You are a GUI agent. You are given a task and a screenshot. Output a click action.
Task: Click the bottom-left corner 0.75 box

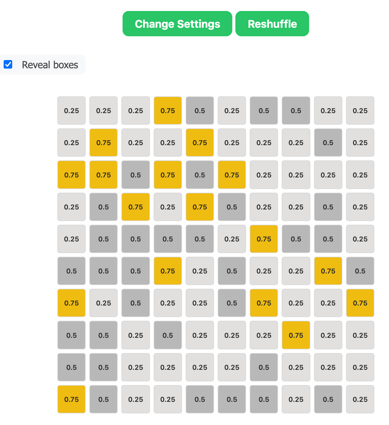[71, 399]
